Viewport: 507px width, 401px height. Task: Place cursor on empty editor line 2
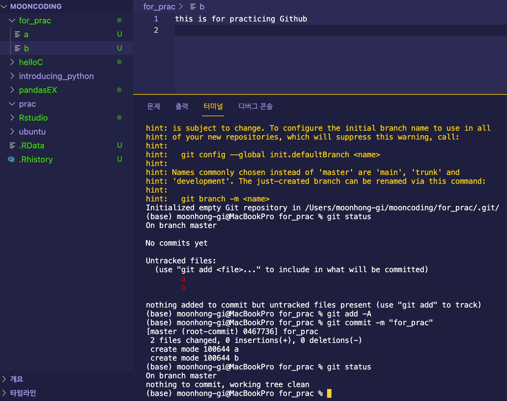pos(341,30)
